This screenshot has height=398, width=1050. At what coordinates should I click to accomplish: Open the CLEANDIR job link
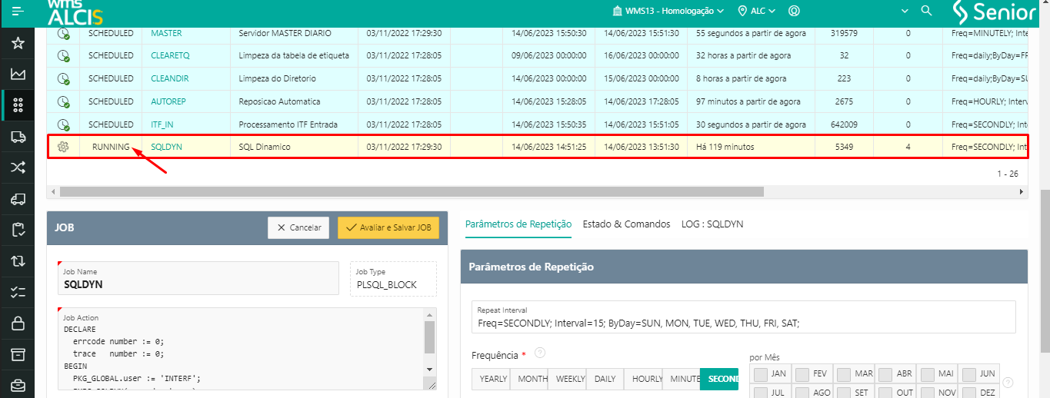169,79
